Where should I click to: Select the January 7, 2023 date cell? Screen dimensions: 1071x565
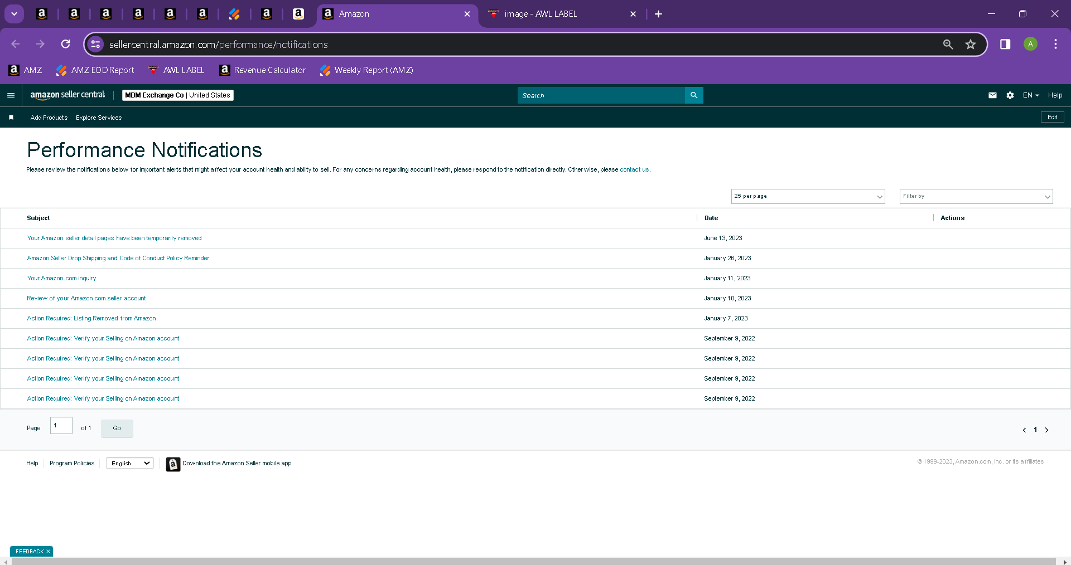(726, 318)
